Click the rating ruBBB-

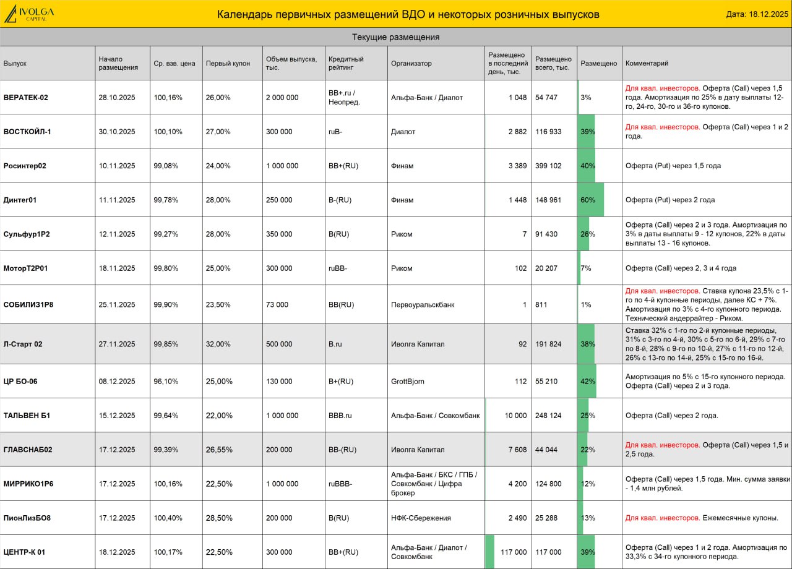341,484
